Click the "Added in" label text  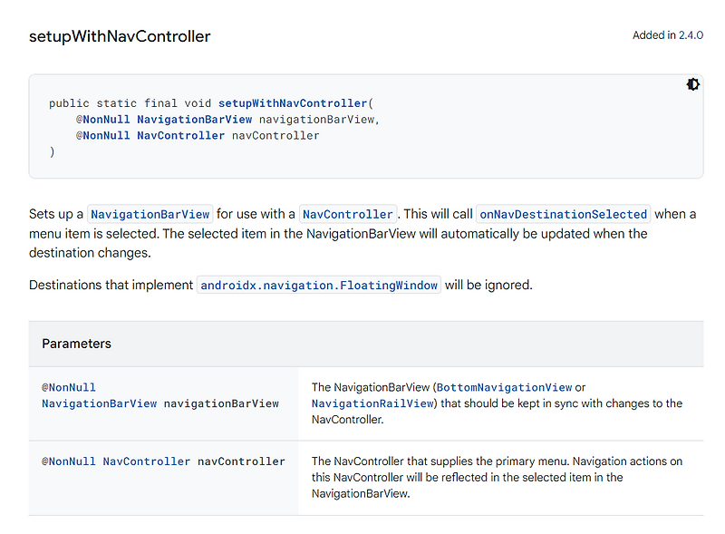tap(653, 35)
